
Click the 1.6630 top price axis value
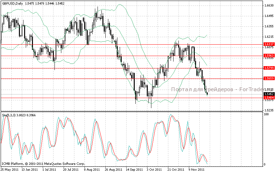269,6
